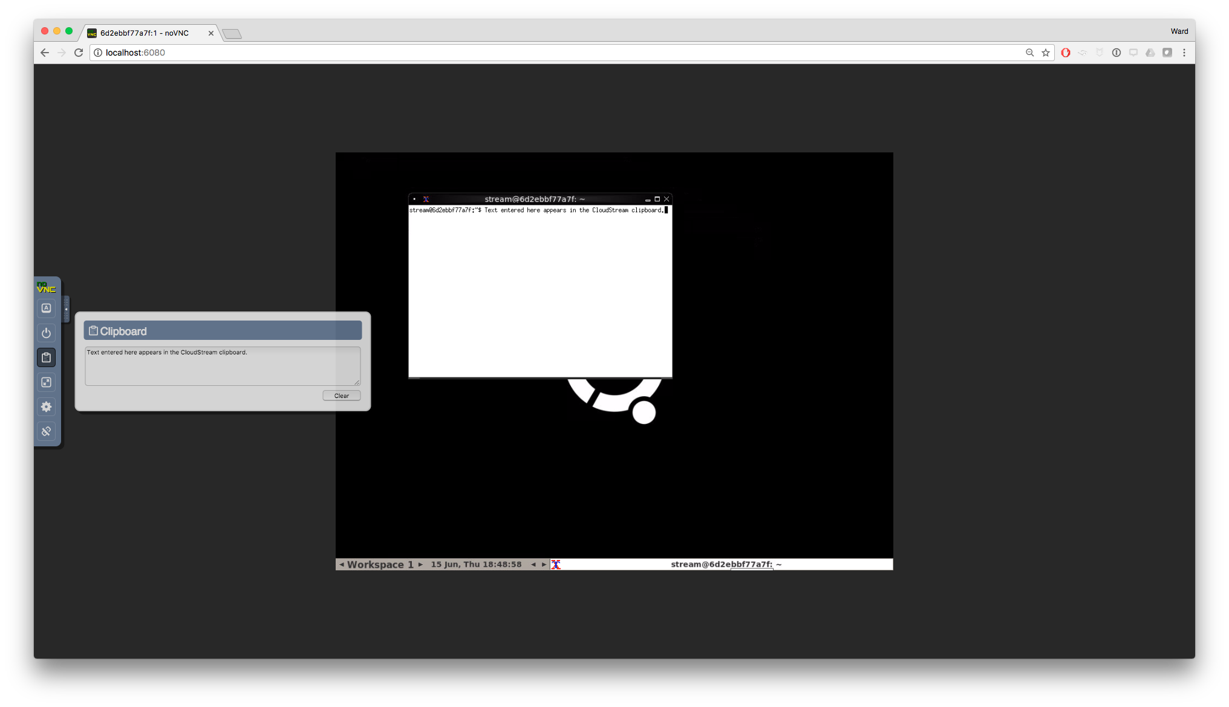Open the Chrome three-dot menu

[1184, 53]
